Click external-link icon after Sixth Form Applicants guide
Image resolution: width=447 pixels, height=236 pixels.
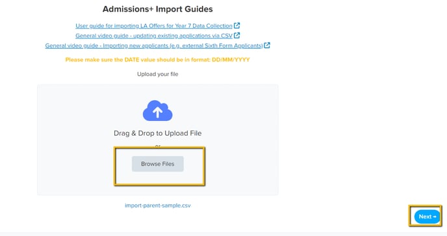(x=267, y=46)
